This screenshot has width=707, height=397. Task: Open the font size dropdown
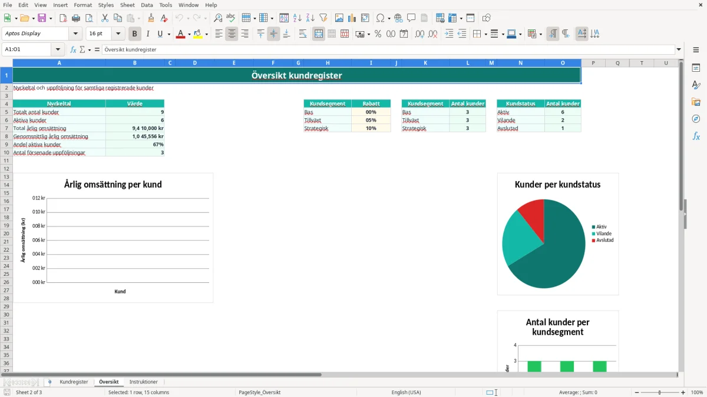pyautogui.click(x=118, y=34)
